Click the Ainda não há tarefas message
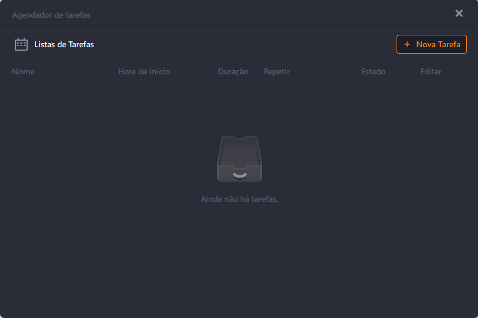Image resolution: width=478 pixels, height=318 pixels. pos(240,199)
